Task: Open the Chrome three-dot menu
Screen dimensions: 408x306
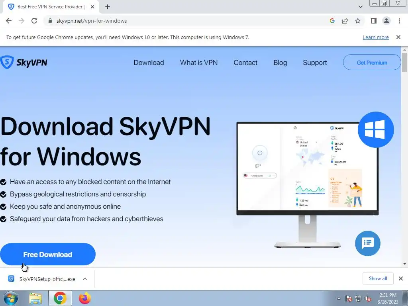Action: click(x=399, y=21)
